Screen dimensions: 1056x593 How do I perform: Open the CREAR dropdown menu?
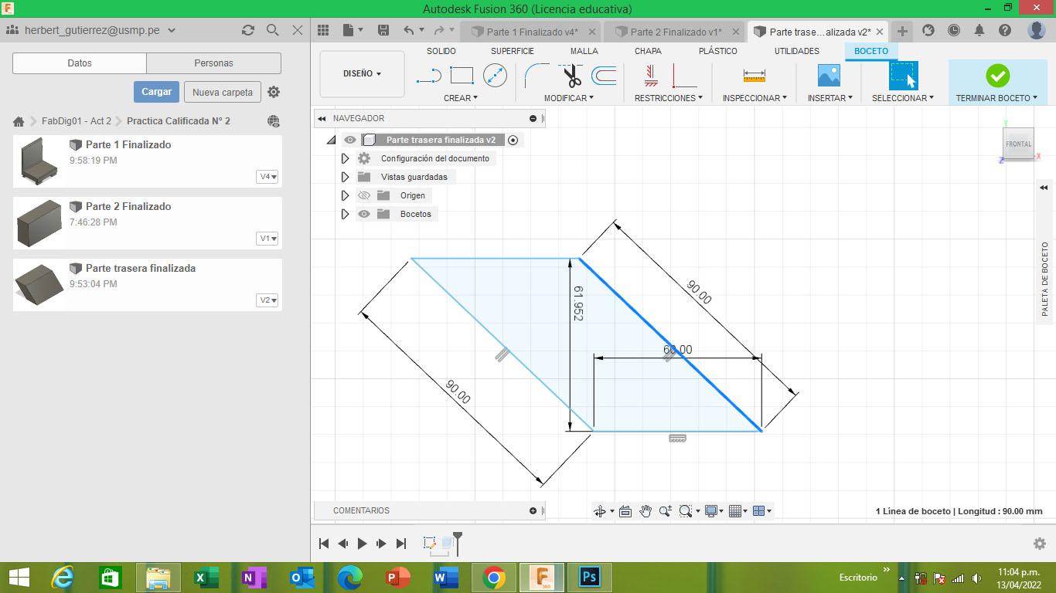[461, 98]
